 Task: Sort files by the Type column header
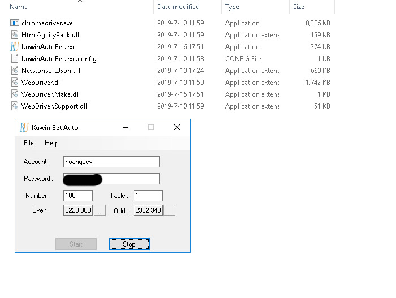(232, 7)
